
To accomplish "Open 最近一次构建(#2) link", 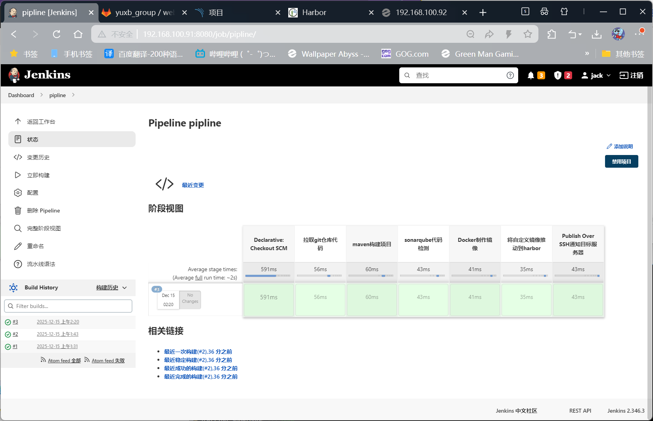I will coord(198,352).
